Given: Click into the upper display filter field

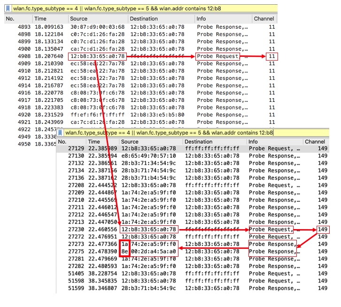Looking at the screenshot, I should [144, 8].
